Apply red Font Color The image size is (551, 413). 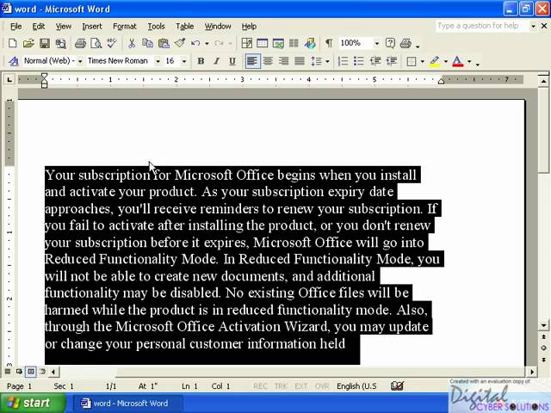pyautogui.click(x=458, y=61)
